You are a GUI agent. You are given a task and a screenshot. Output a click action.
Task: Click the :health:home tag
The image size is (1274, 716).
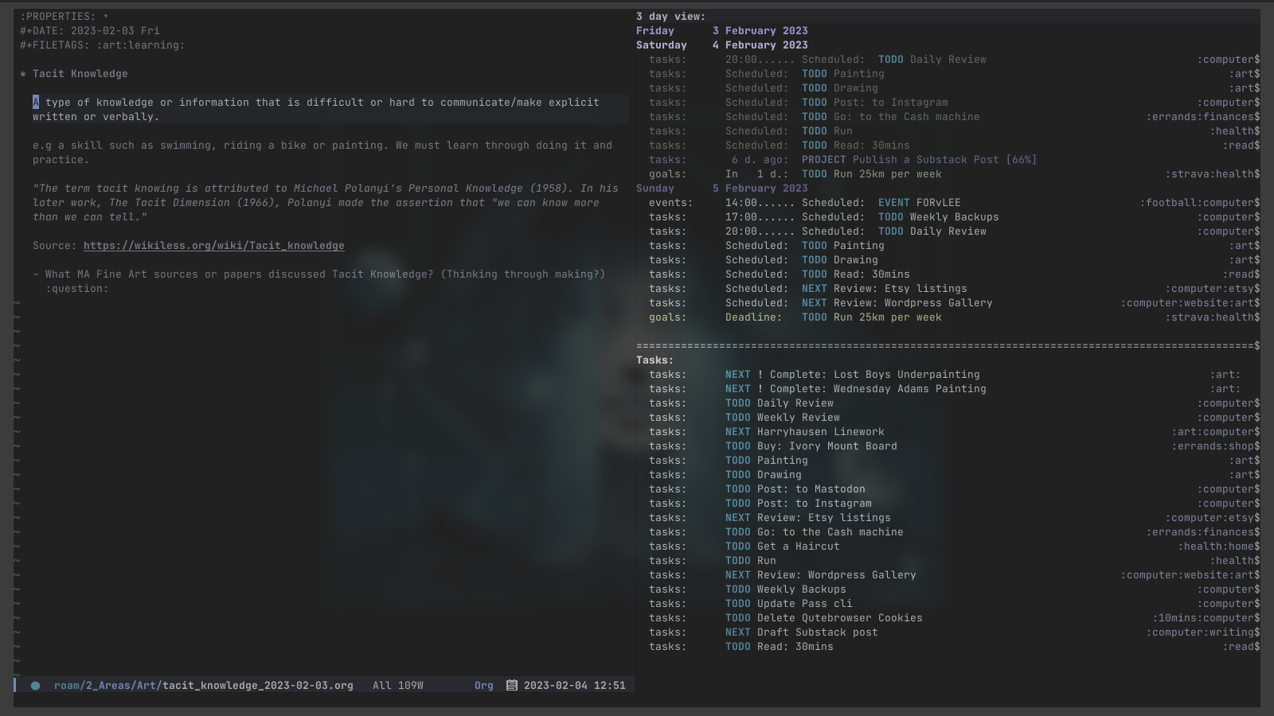[1216, 547]
